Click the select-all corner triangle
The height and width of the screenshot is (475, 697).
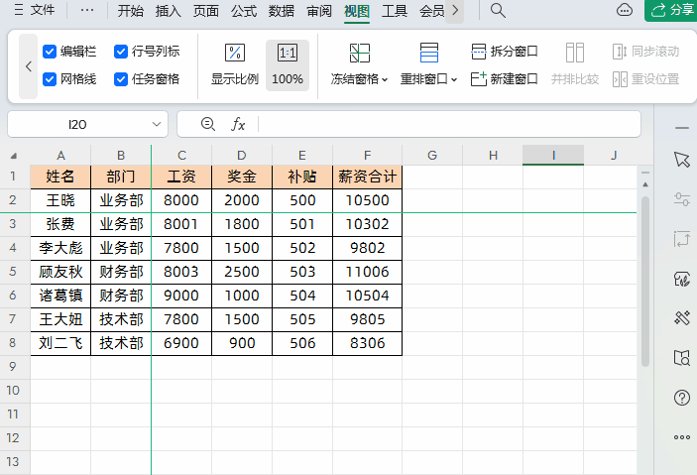[14, 156]
